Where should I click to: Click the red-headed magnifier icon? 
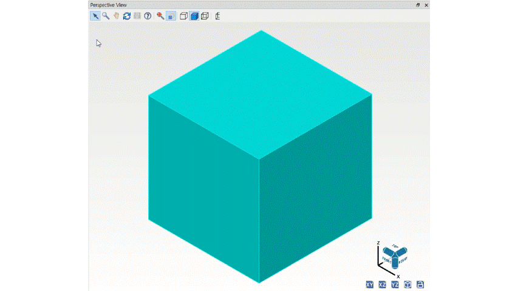click(160, 16)
